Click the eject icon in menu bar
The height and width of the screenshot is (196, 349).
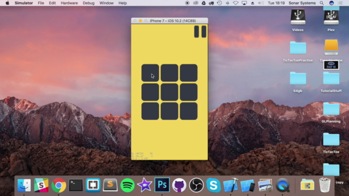point(252,3)
